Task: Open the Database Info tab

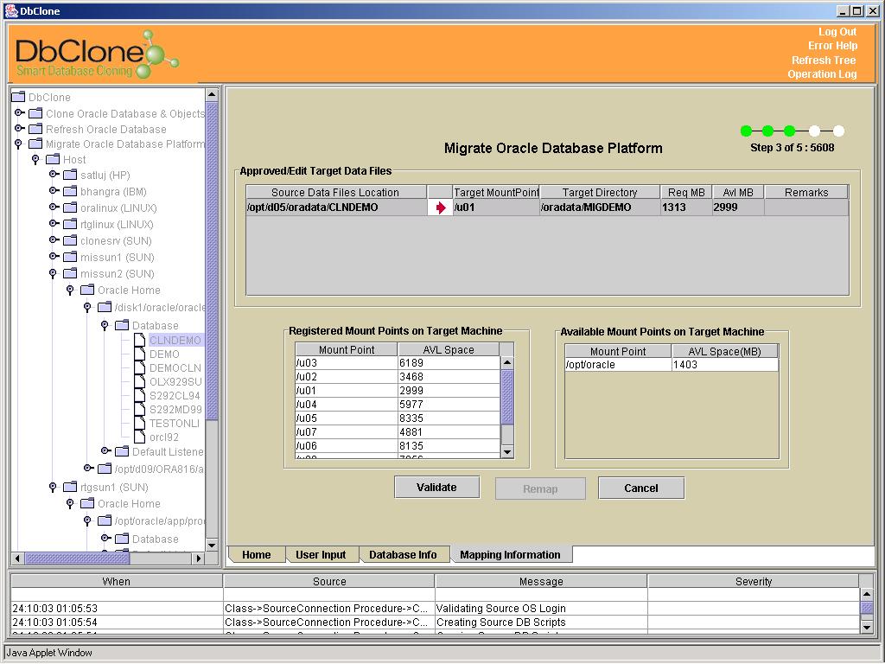Action: coord(403,554)
